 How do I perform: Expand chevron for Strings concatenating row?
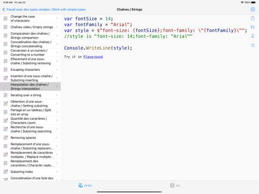pos(57,44)
